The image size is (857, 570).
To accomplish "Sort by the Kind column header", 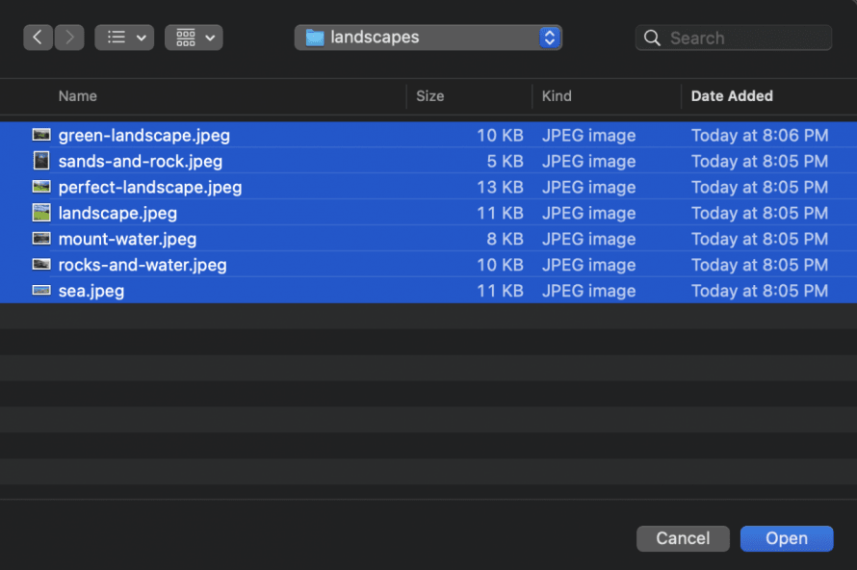I will point(557,96).
